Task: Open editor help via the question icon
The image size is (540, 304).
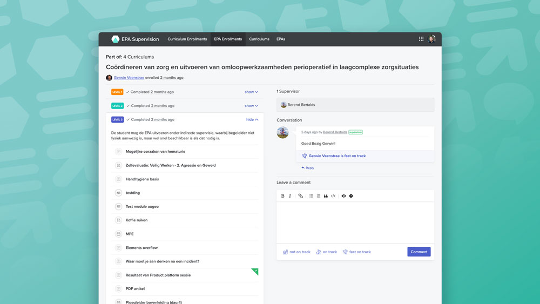Action: [351, 196]
